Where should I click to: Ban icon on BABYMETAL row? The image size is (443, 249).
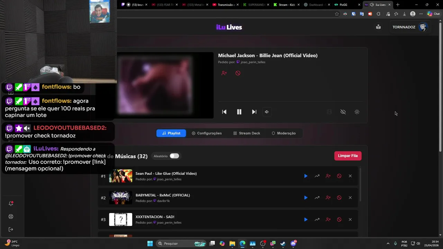click(339, 198)
